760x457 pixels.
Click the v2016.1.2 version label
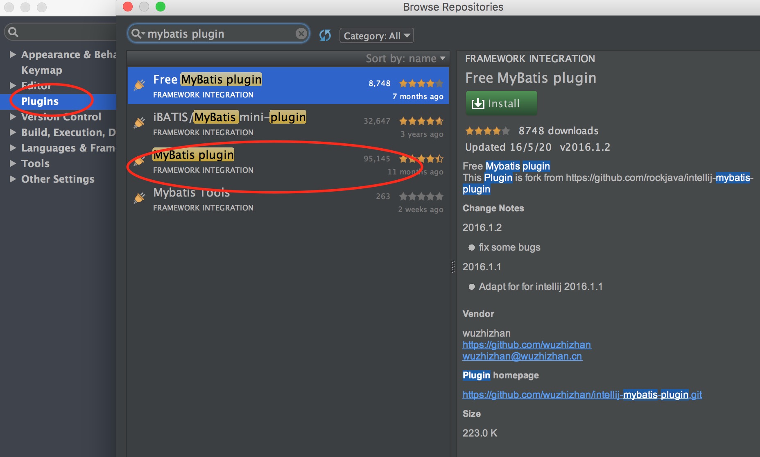point(585,147)
